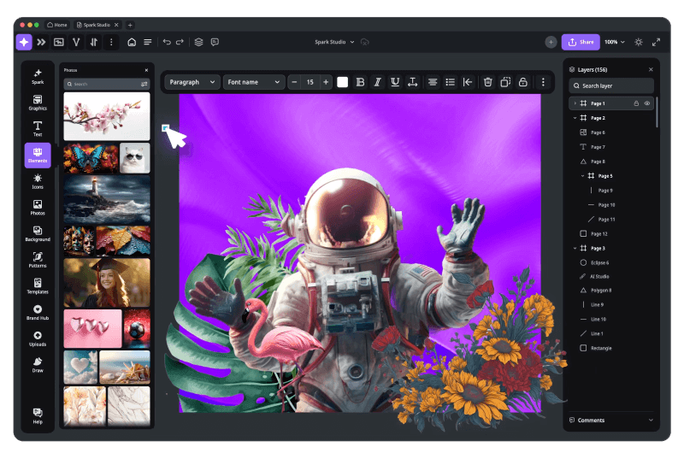The width and height of the screenshot is (684, 453).
Task: Click the white text color swatch
Action: coord(343,82)
